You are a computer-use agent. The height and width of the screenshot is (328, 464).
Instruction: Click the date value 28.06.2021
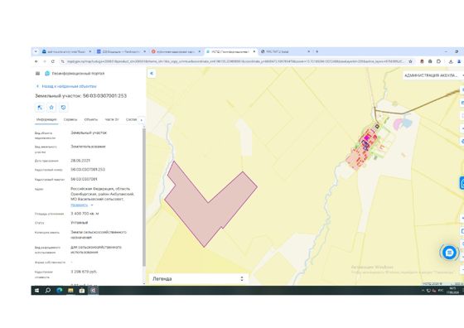click(x=80, y=161)
